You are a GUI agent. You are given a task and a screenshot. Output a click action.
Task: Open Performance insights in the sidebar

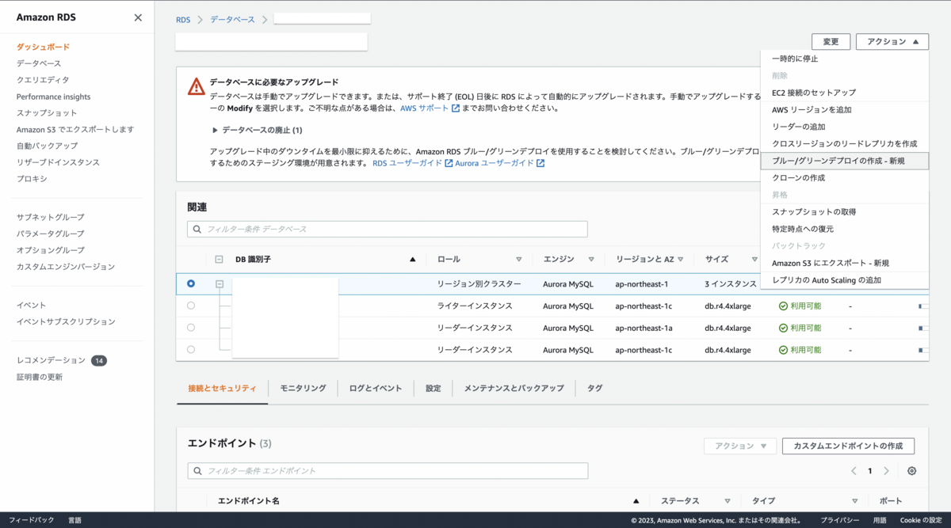tap(53, 97)
